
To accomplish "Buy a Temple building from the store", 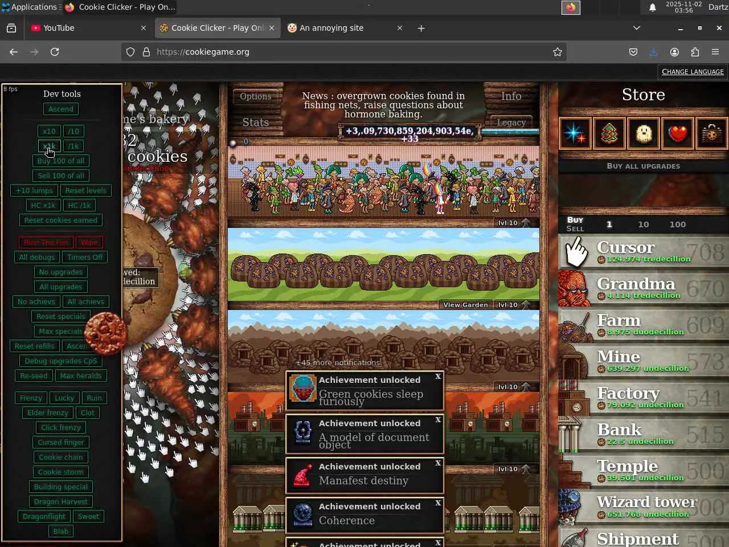I will [x=644, y=471].
